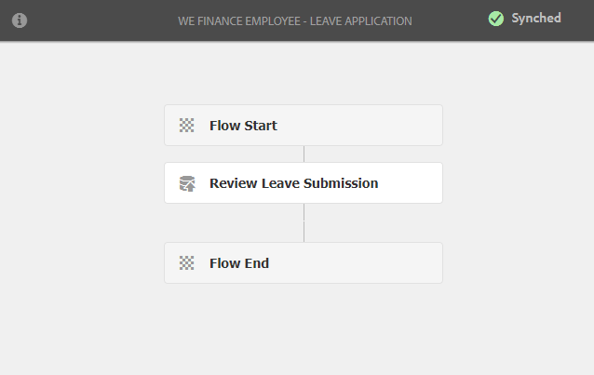Click the green Synched checkmark icon
Screen dimensions: 594x375
tap(496, 19)
